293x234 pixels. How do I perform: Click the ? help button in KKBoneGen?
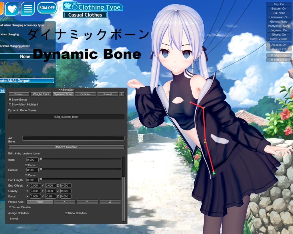point(121,94)
